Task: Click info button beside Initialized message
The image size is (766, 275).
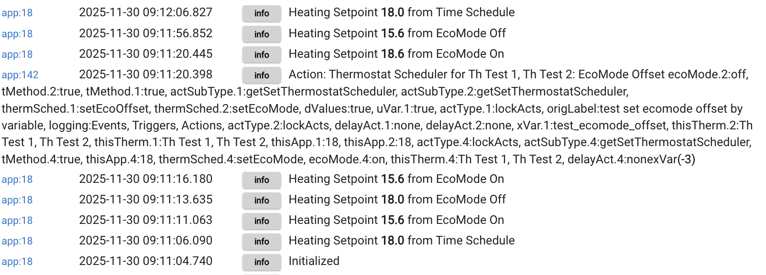Action: (262, 262)
